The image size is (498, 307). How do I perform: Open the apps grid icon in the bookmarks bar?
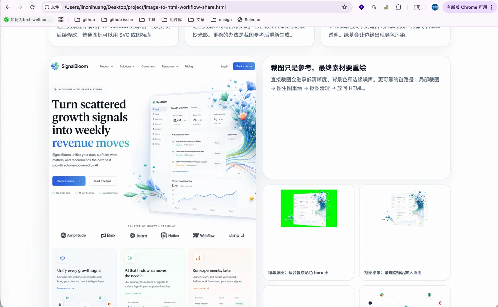[61, 20]
